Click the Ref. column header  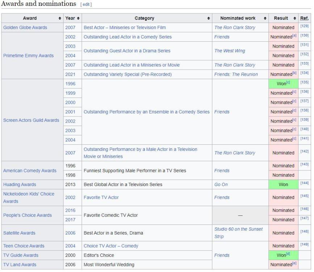305,18
